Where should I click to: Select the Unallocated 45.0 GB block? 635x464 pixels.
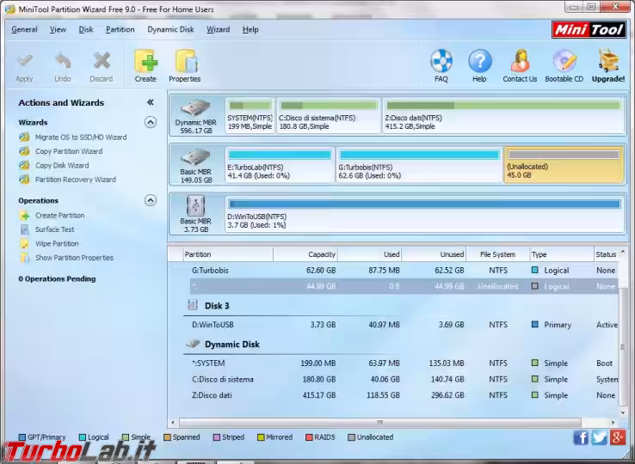click(x=564, y=165)
